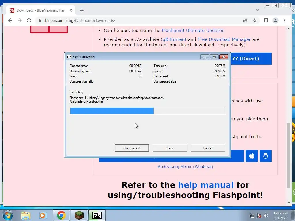This screenshot has width=295, height=221.
Task: Click the extraction progress bar
Action: 147,111
